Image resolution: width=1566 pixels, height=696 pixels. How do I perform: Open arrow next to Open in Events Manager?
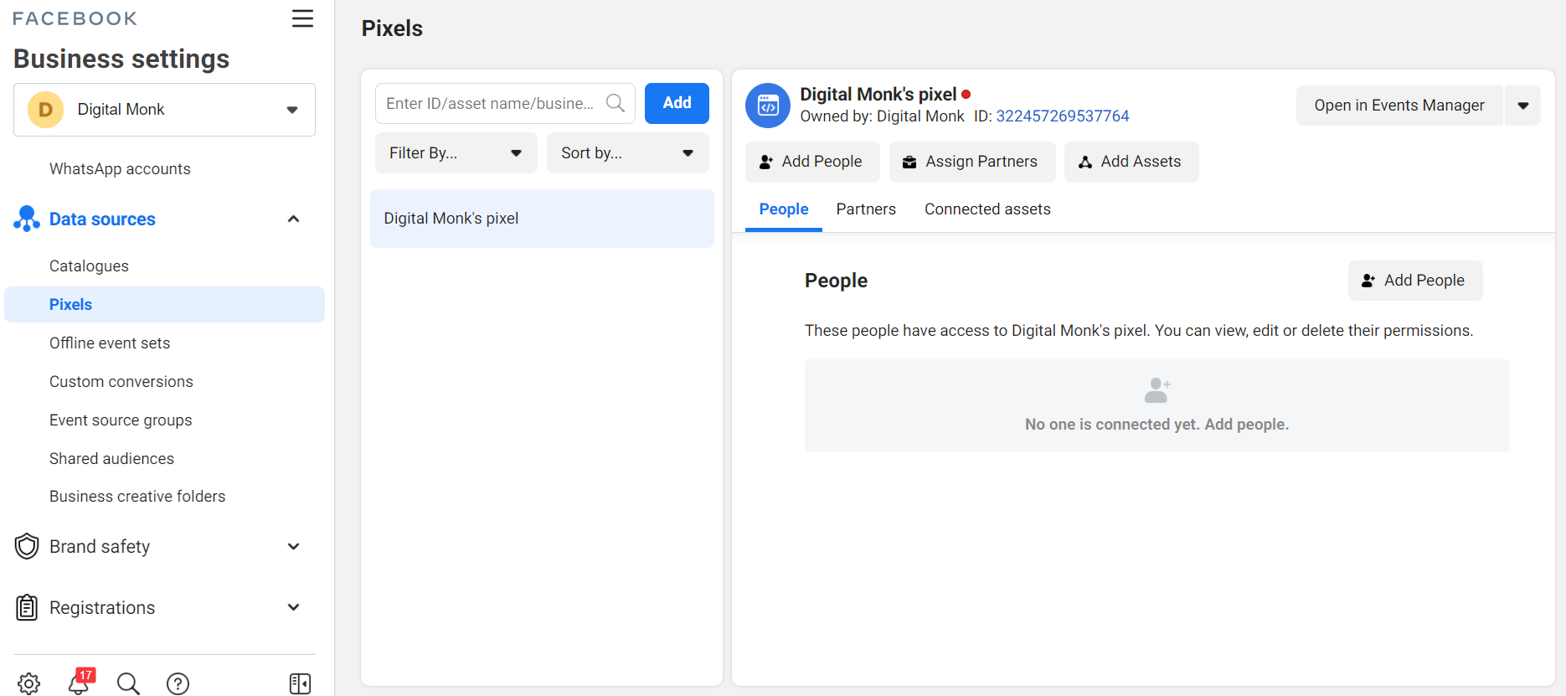click(1523, 106)
